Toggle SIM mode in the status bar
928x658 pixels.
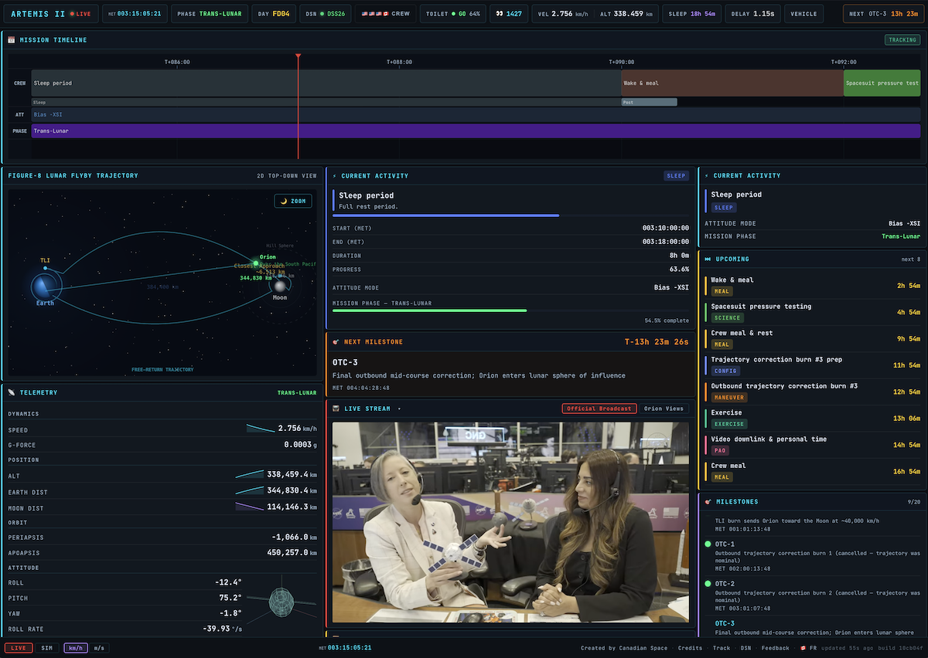[x=46, y=647]
